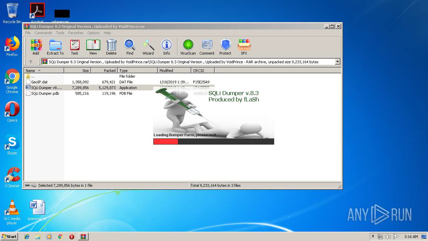Viewport: 428px width, 241px height.
Task: Select the parent folder '..' row
Action: click(119, 76)
